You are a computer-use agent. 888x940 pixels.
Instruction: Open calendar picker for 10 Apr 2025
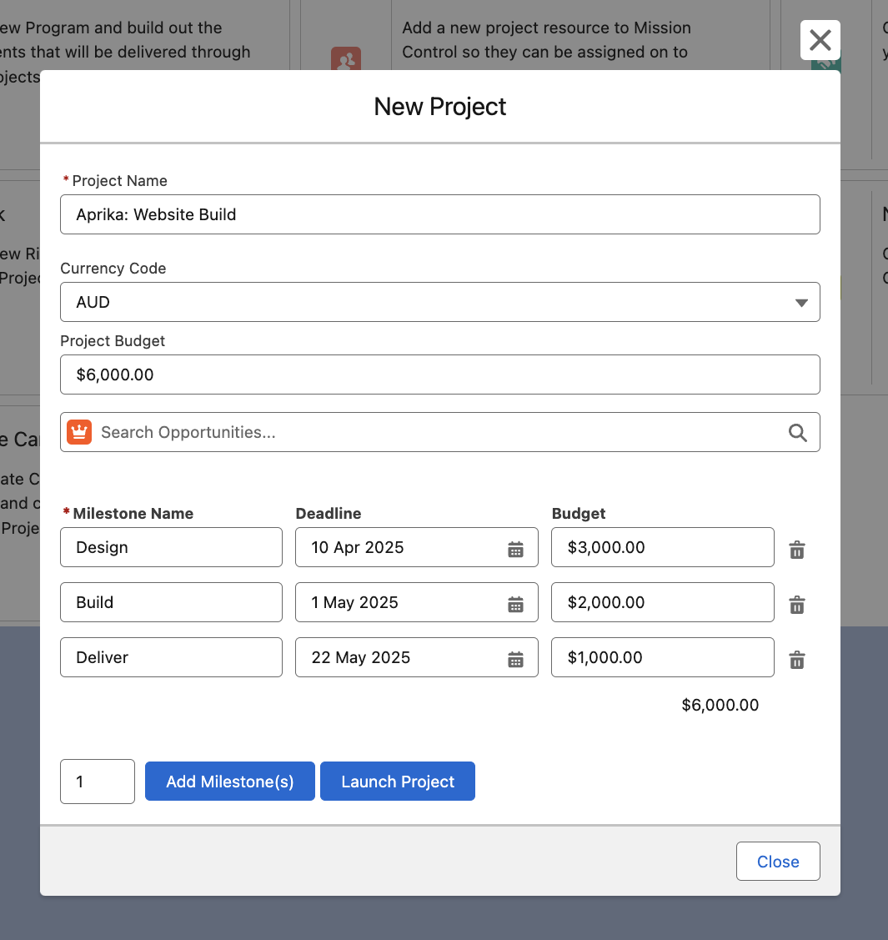[x=515, y=549]
